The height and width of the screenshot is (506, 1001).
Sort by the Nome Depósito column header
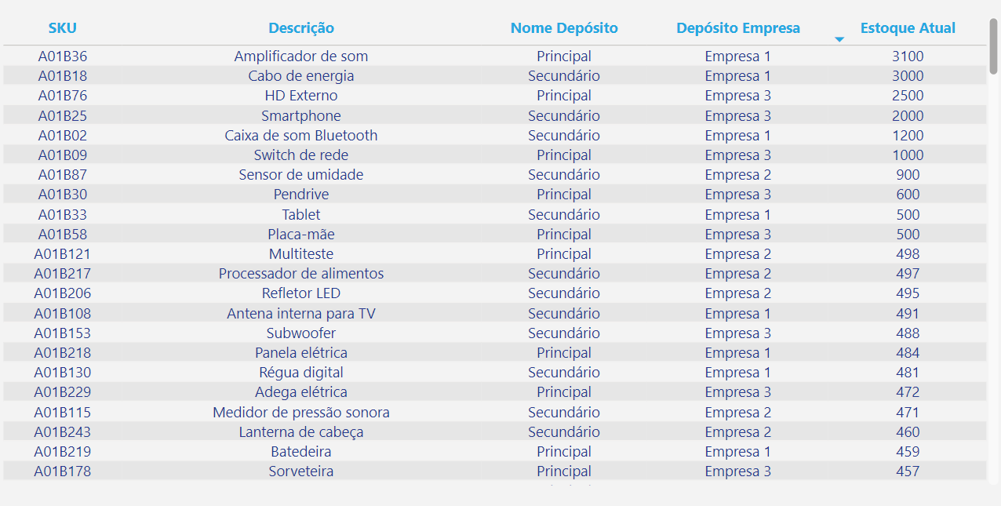click(x=564, y=27)
